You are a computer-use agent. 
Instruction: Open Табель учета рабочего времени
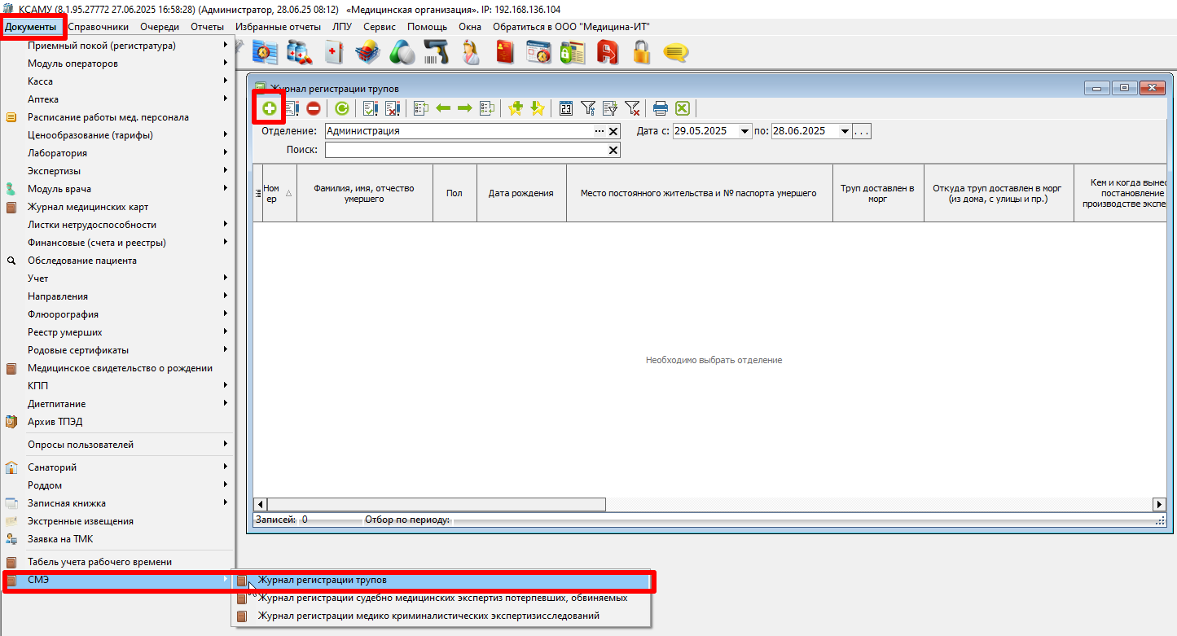(x=119, y=562)
